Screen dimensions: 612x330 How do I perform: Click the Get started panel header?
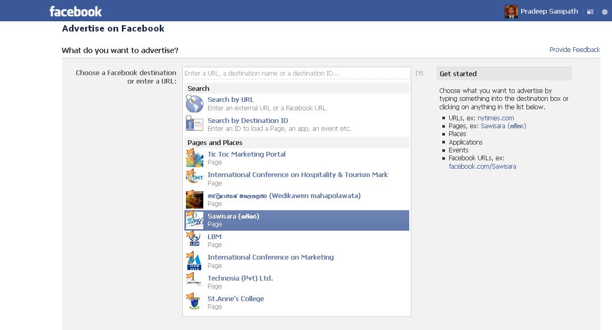(504, 74)
